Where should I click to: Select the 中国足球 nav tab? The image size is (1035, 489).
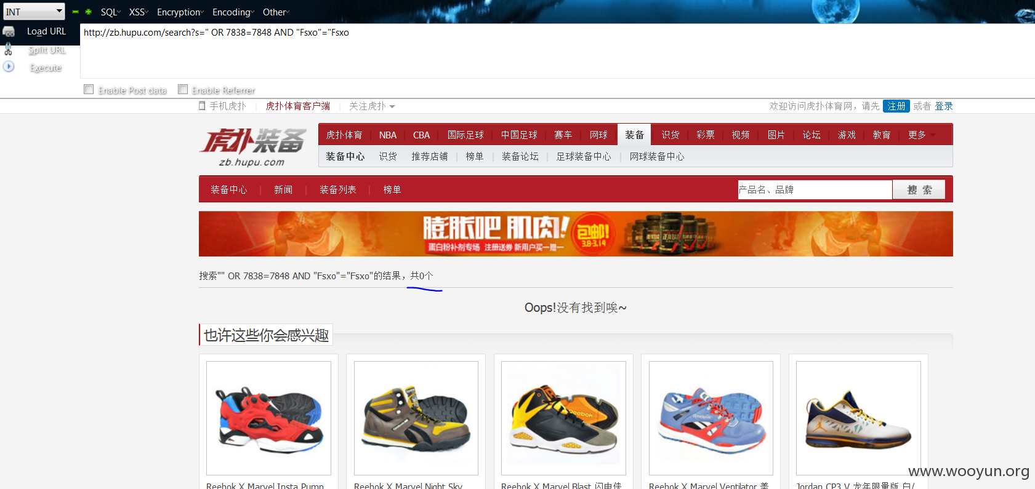click(x=519, y=135)
